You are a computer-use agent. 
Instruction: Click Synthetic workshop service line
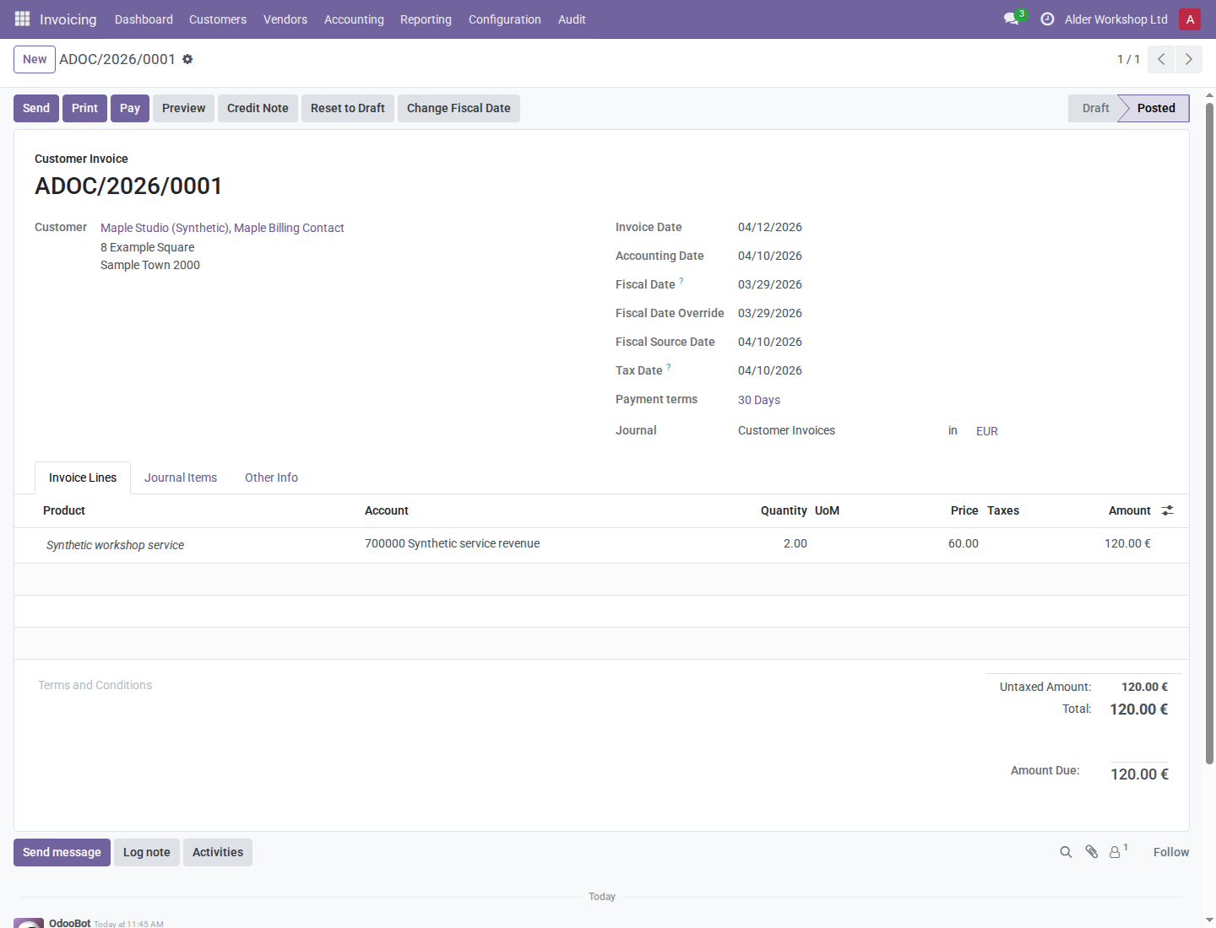(x=115, y=545)
